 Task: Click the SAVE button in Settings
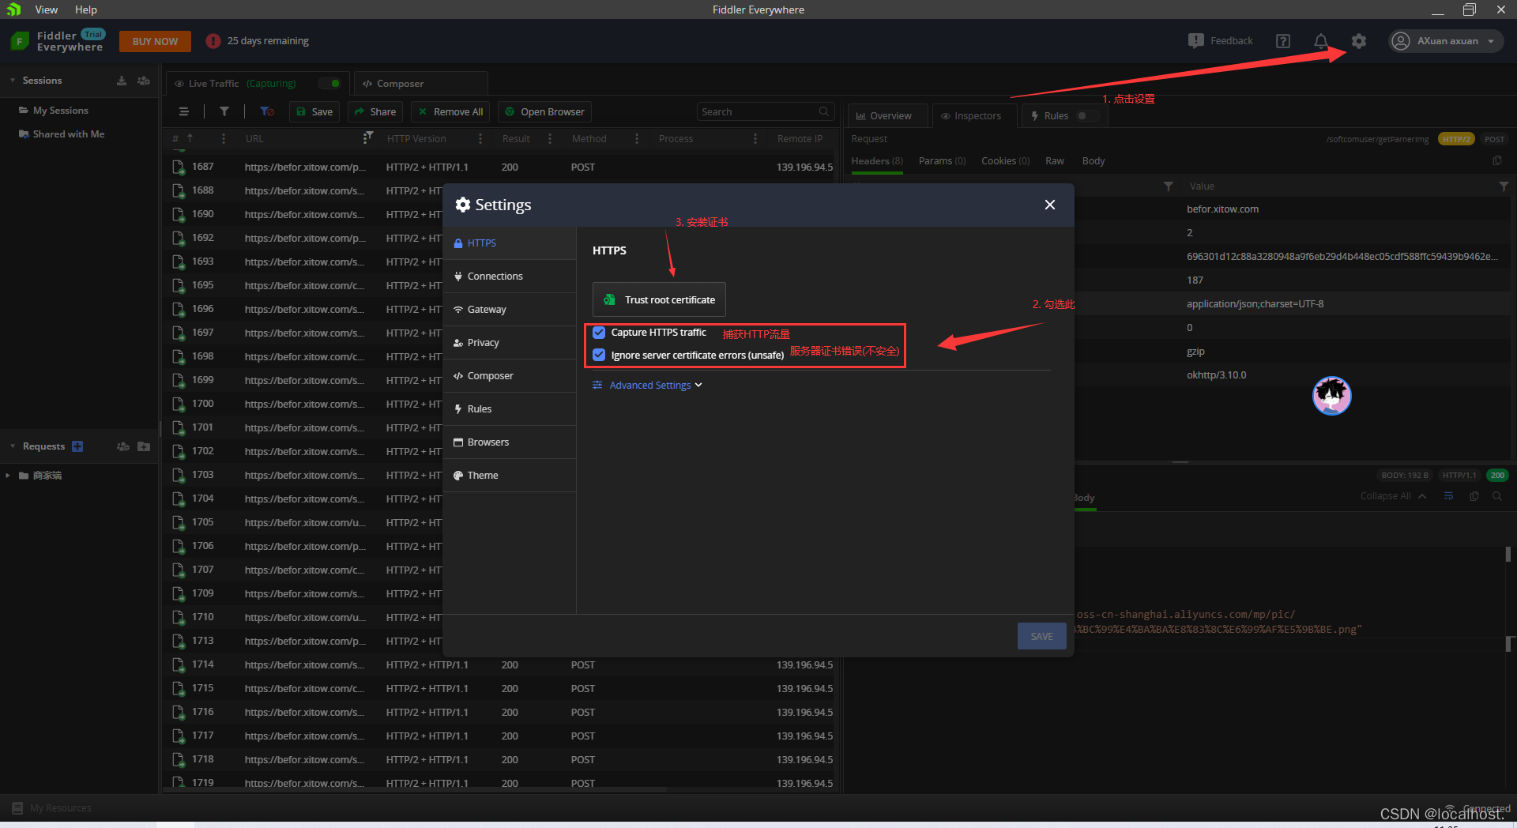[1041, 636]
